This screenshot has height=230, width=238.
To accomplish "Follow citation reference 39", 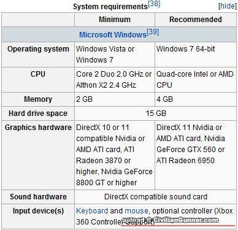I will tap(153, 32).
